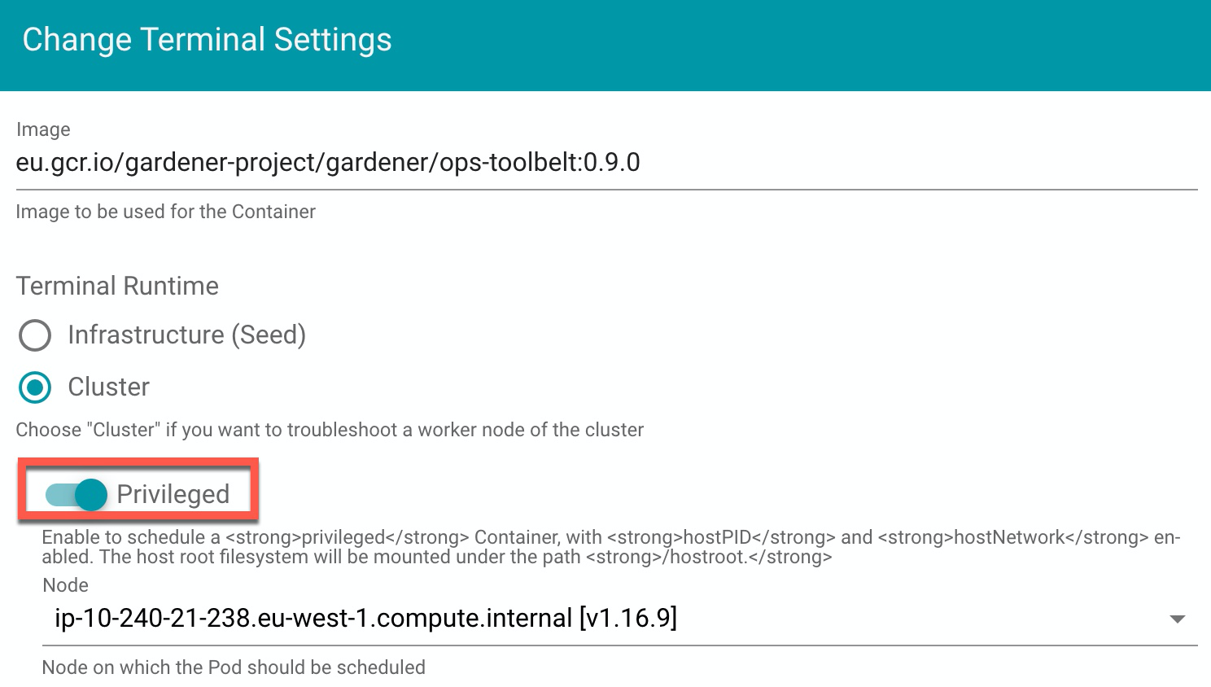
Task: Click the troubleshoot worker node hint text
Action: click(x=330, y=430)
